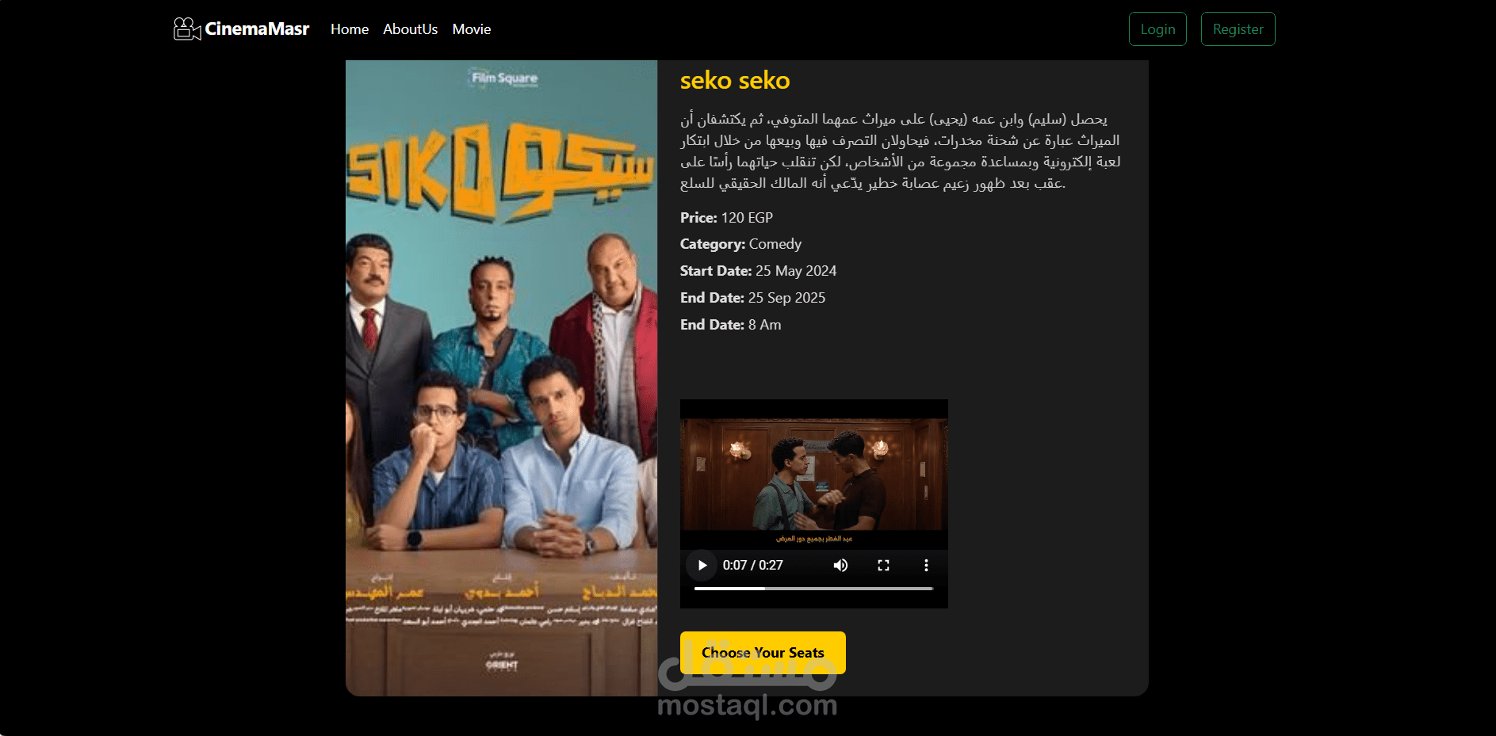
Task: Click the seko seko movie poster
Action: click(x=501, y=378)
